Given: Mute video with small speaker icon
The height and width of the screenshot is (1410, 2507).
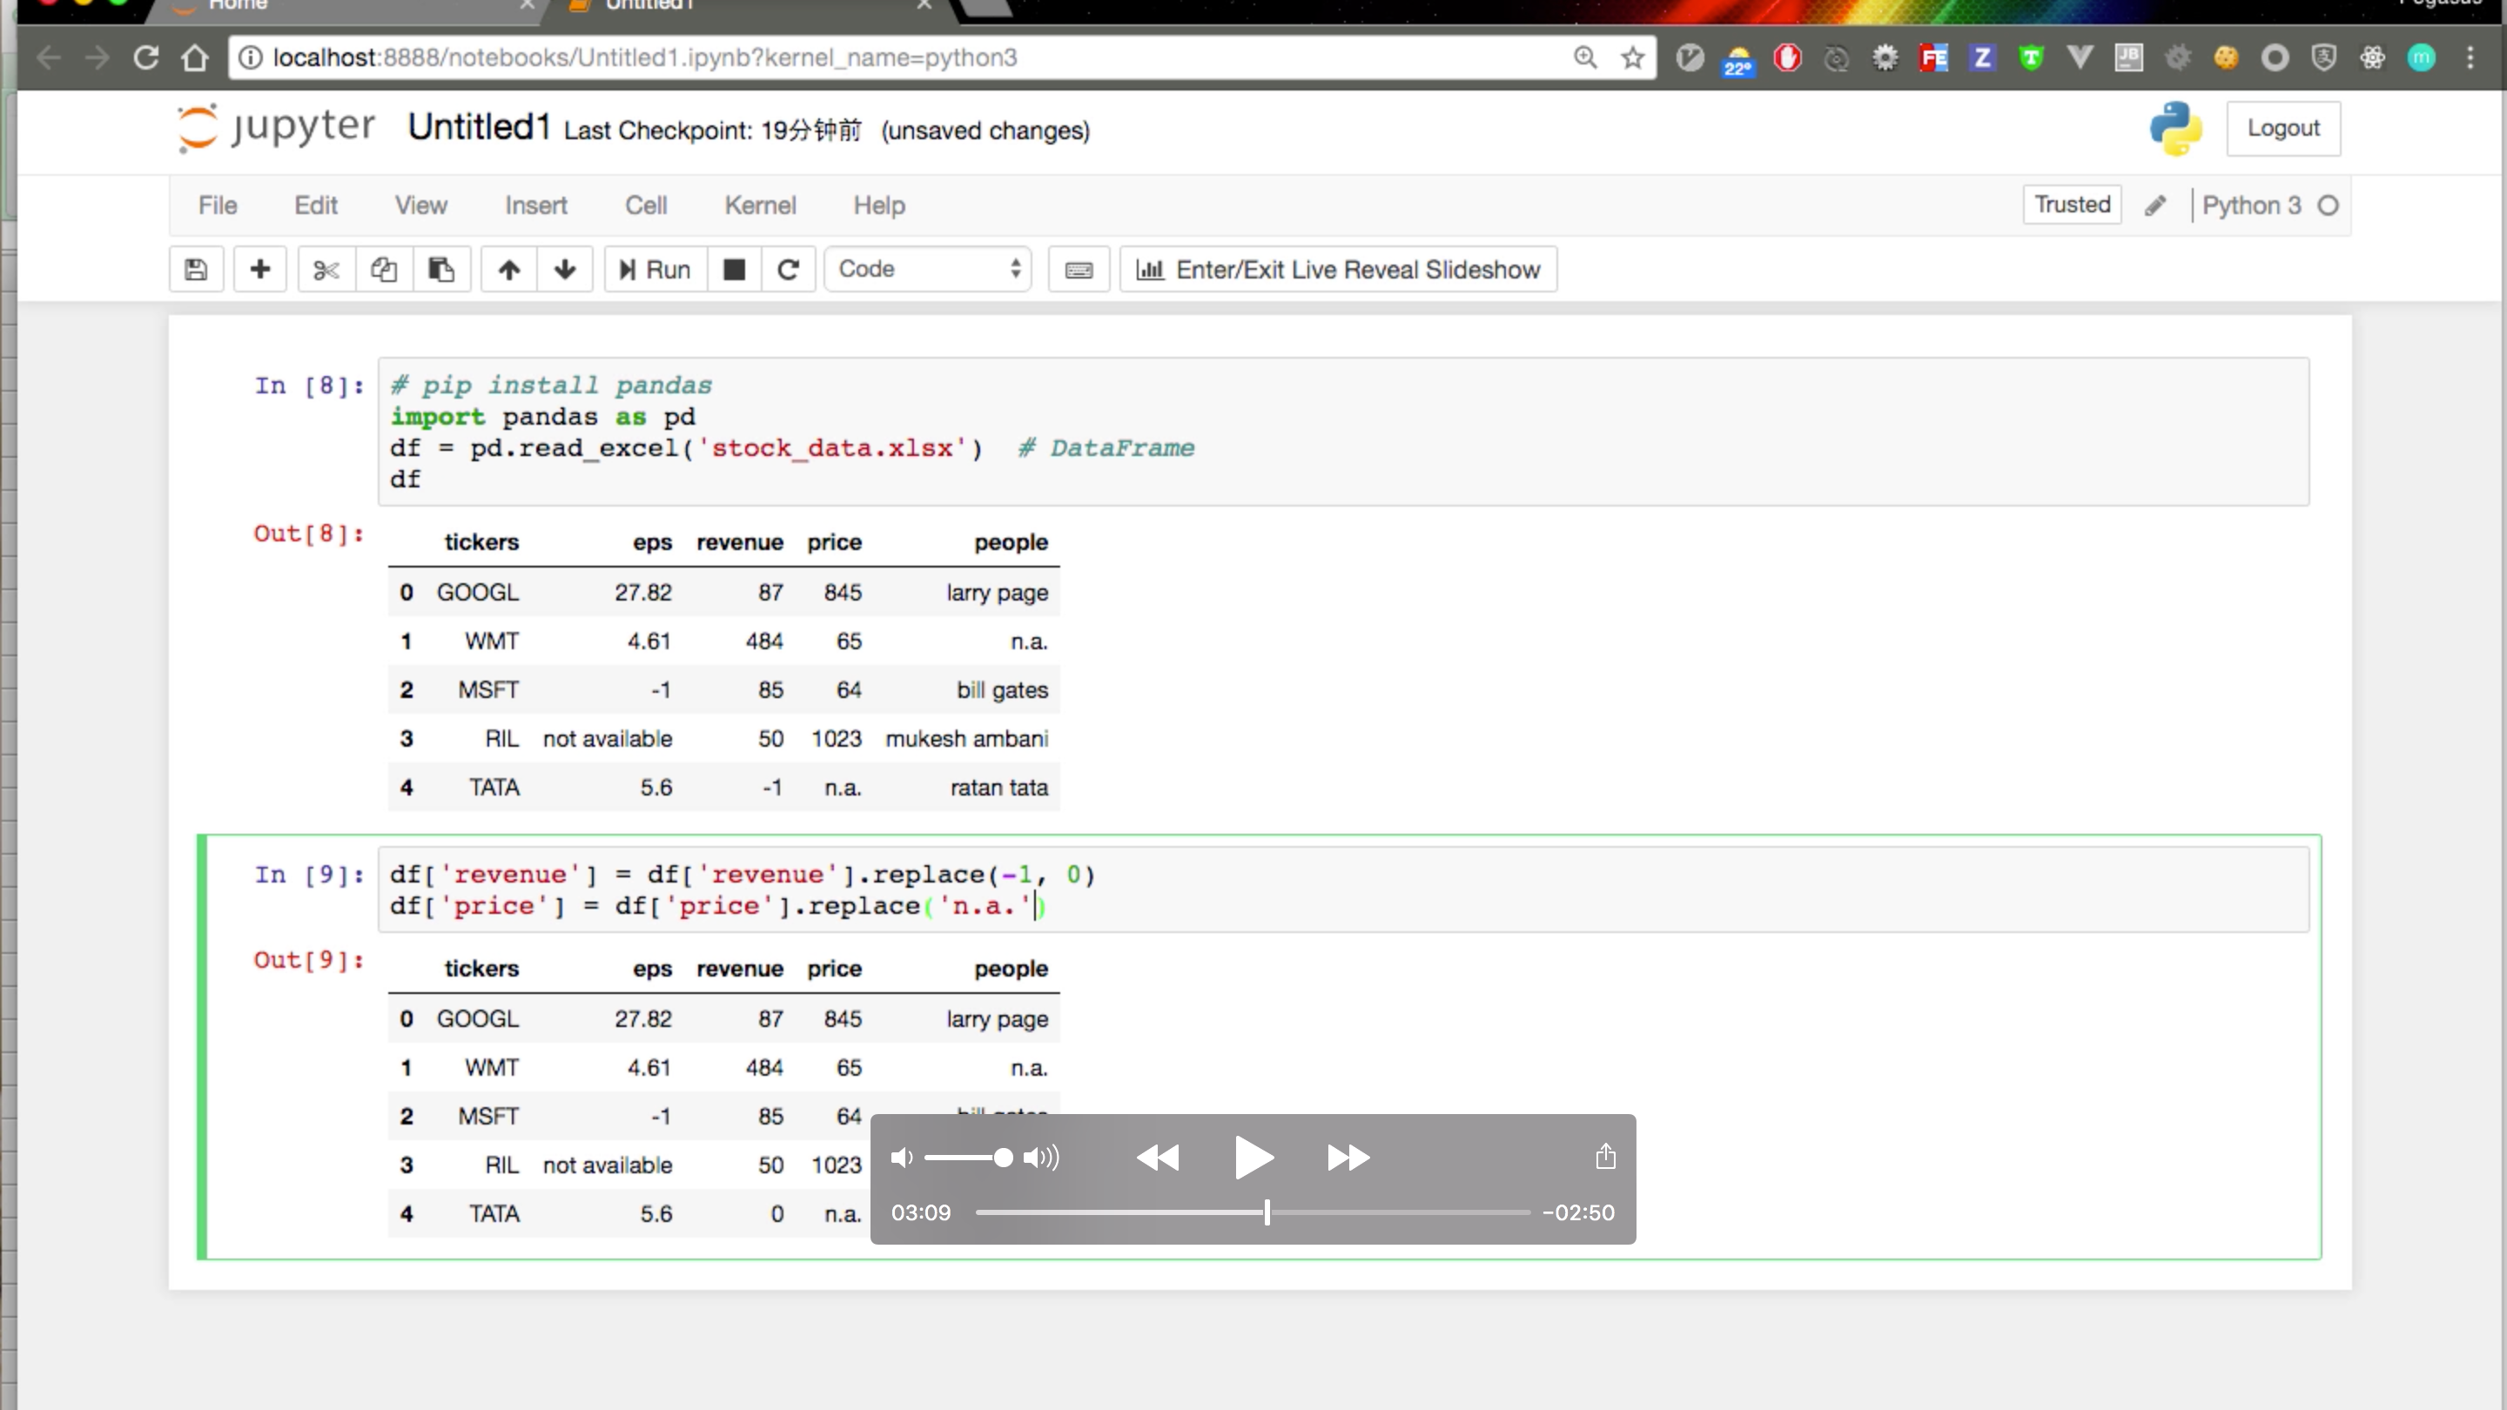Looking at the screenshot, I should pyautogui.click(x=901, y=1158).
